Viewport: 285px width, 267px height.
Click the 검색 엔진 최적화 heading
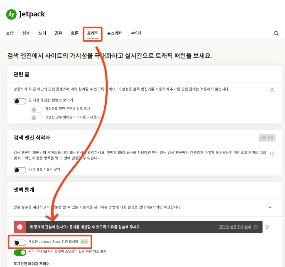pos(32,138)
